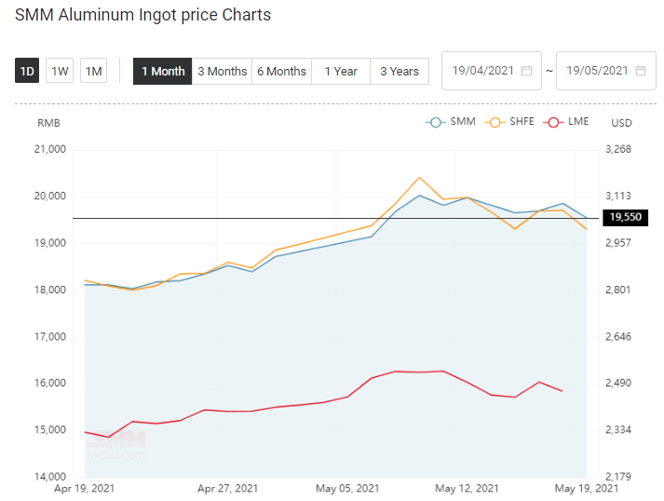Click the 19,550 current price label
Image resolution: width=664 pixels, height=501 pixels.
tap(626, 218)
